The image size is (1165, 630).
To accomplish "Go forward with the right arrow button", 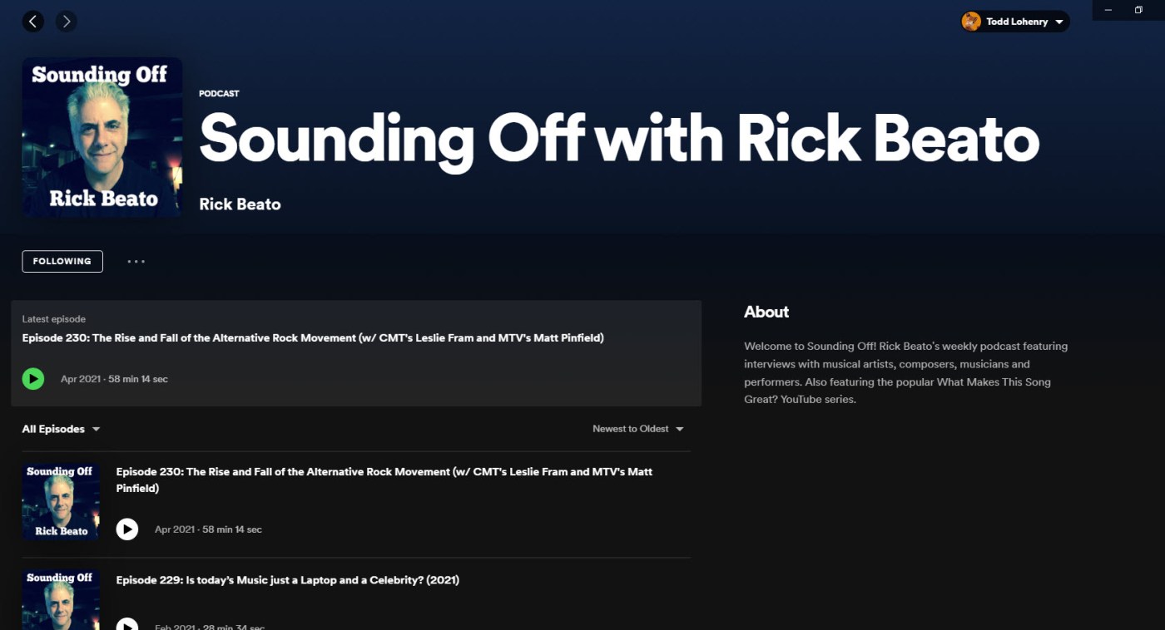I will click(x=67, y=22).
